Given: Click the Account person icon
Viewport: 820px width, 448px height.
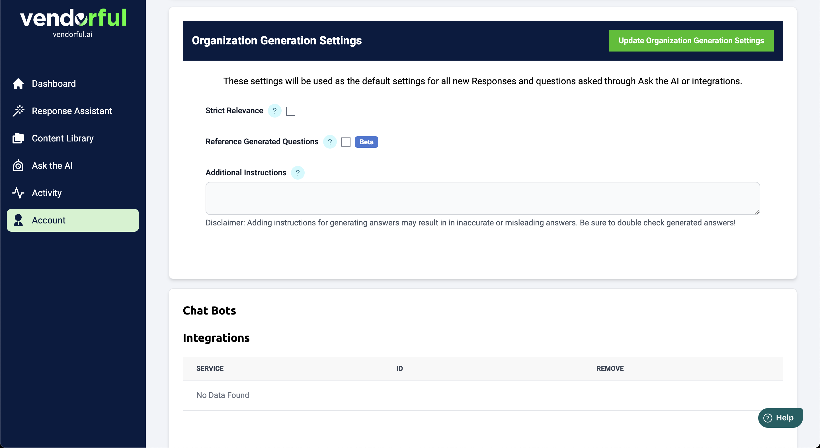Looking at the screenshot, I should pos(18,220).
